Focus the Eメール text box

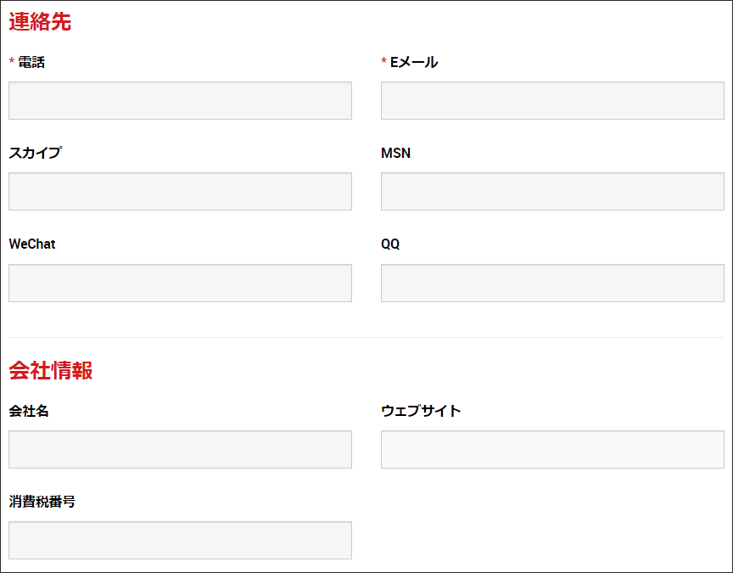pyautogui.click(x=552, y=101)
